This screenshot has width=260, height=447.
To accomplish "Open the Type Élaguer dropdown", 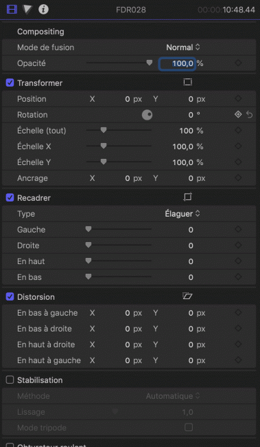I will pos(182,213).
